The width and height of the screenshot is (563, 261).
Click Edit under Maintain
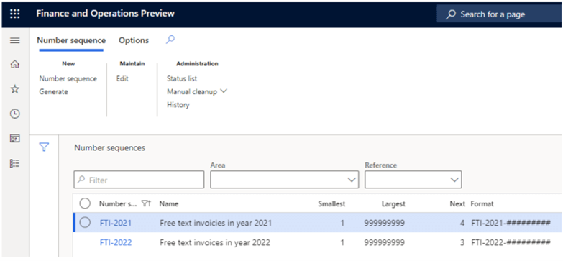click(x=122, y=78)
